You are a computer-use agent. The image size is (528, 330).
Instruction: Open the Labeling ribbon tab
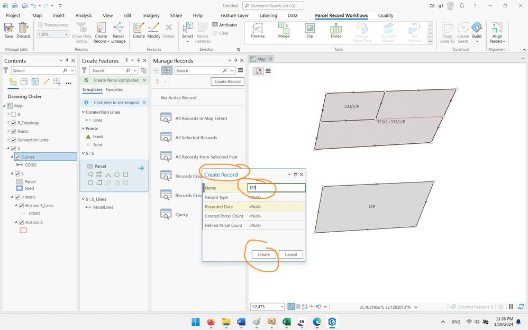click(x=268, y=15)
